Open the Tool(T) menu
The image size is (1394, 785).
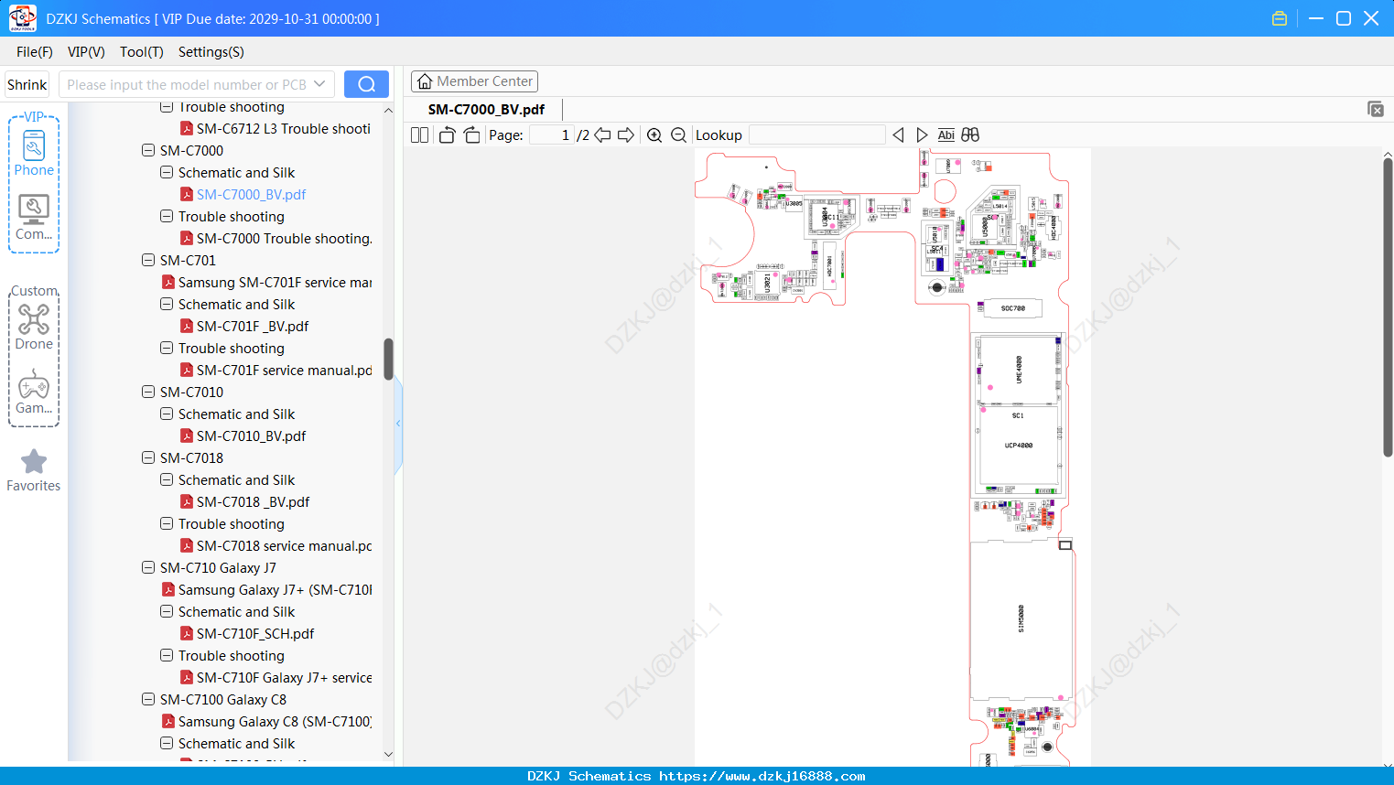click(x=142, y=52)
